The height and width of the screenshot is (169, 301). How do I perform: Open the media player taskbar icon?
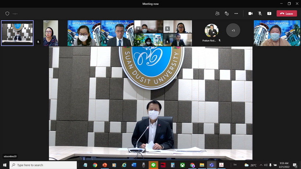(x=114, y=165)
